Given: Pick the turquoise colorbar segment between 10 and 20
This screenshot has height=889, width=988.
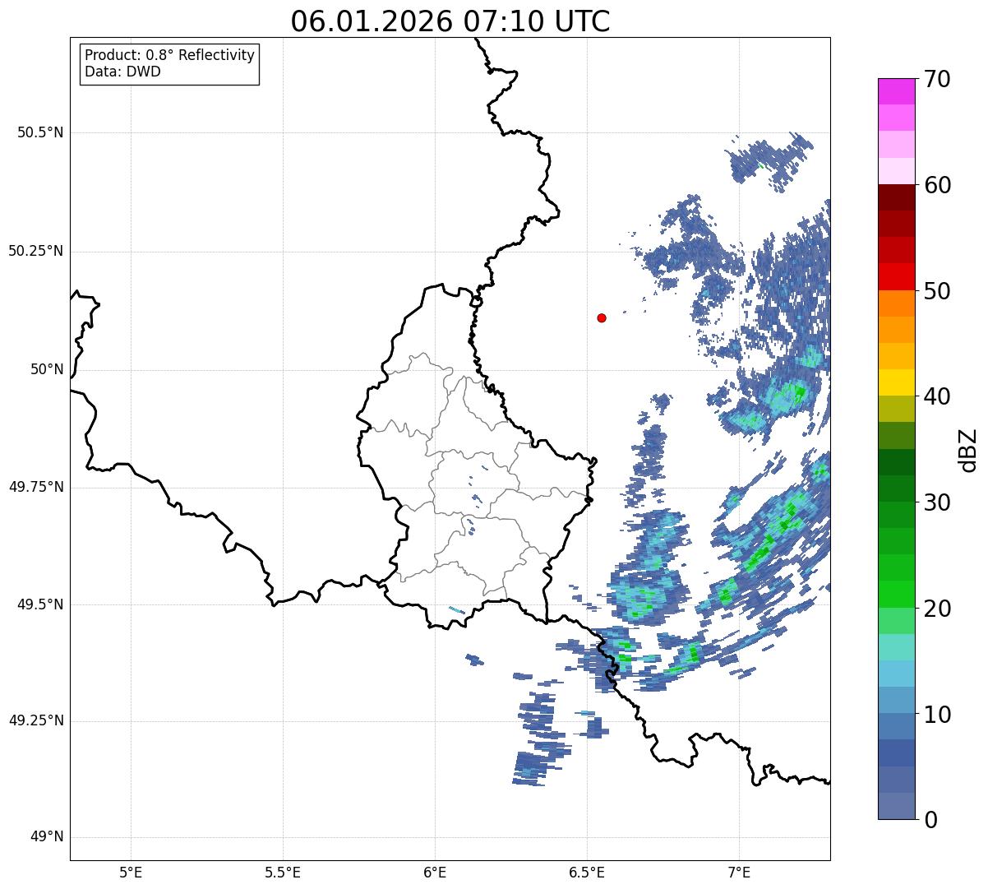Looking at the screenshot, I should coord(897,647).
